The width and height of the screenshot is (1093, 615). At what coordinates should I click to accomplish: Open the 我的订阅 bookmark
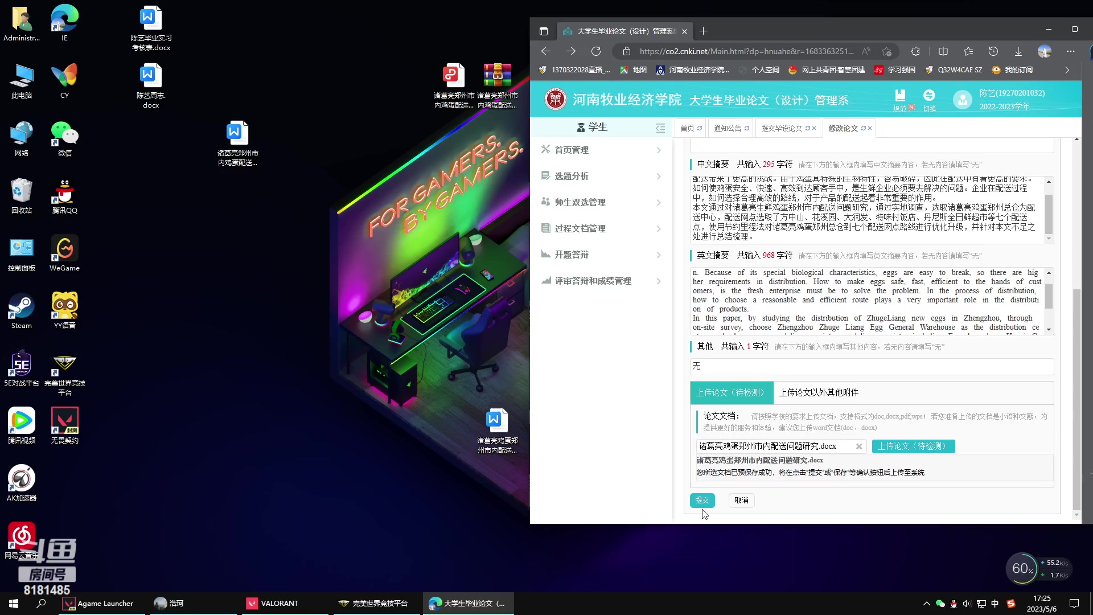click(1012, 70)
